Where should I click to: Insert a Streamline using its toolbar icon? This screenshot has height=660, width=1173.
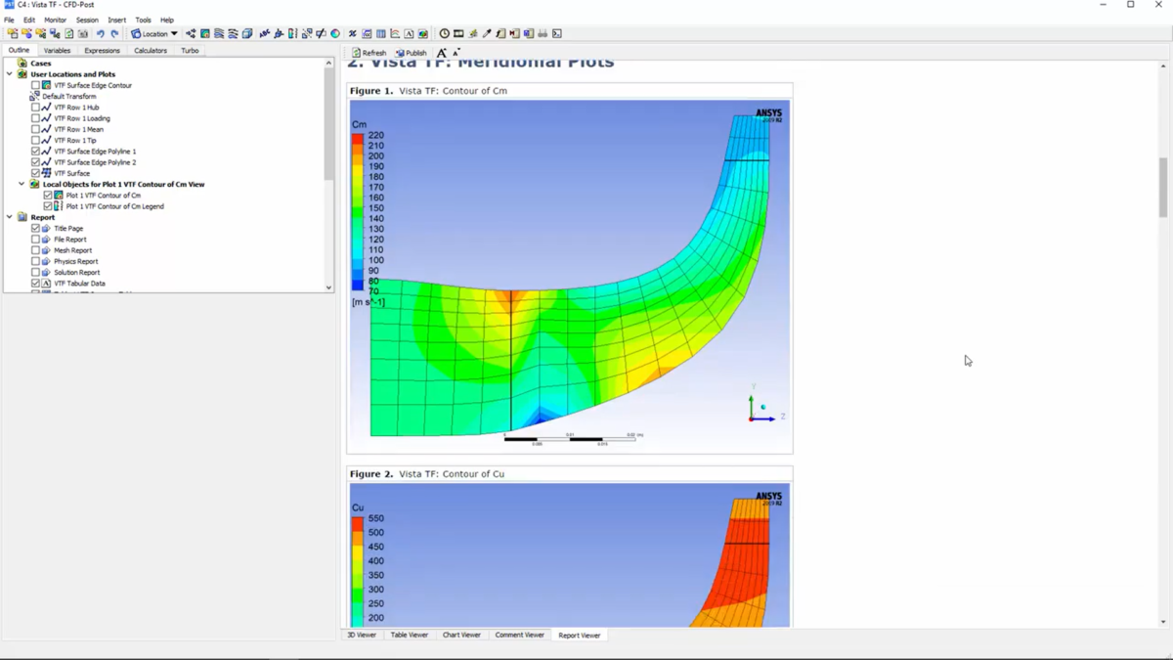click(x=219, y=33)
